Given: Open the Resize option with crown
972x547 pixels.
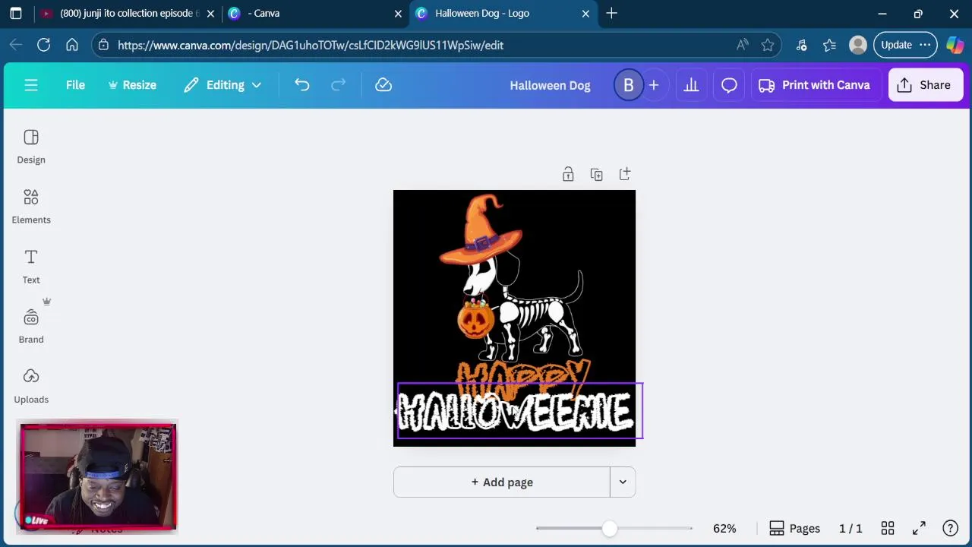Looking at the screenshot, I should (132, 85).
